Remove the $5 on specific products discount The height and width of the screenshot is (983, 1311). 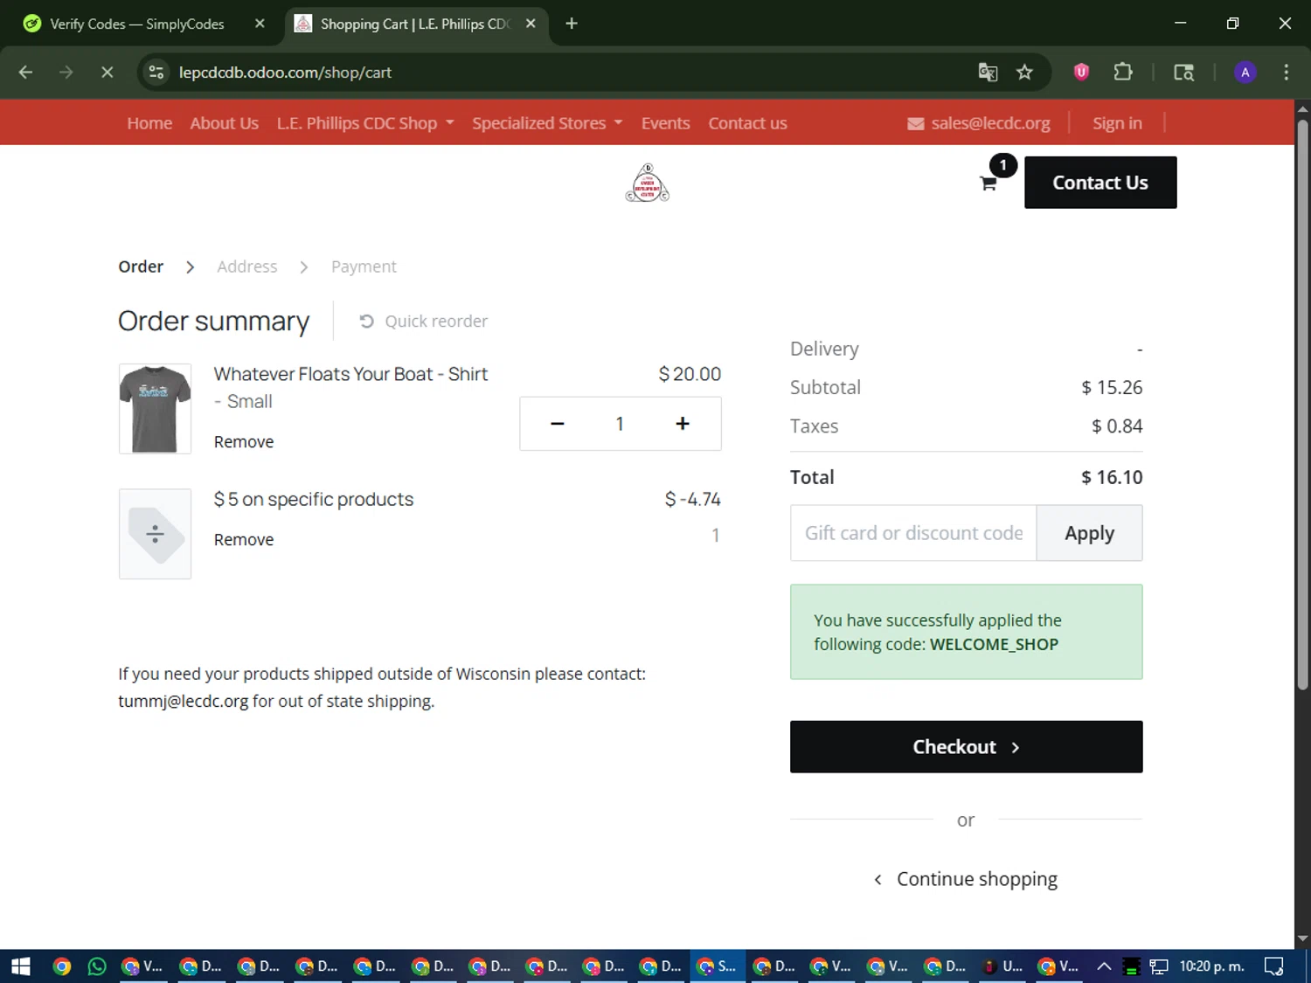click(x=244, y=540)
